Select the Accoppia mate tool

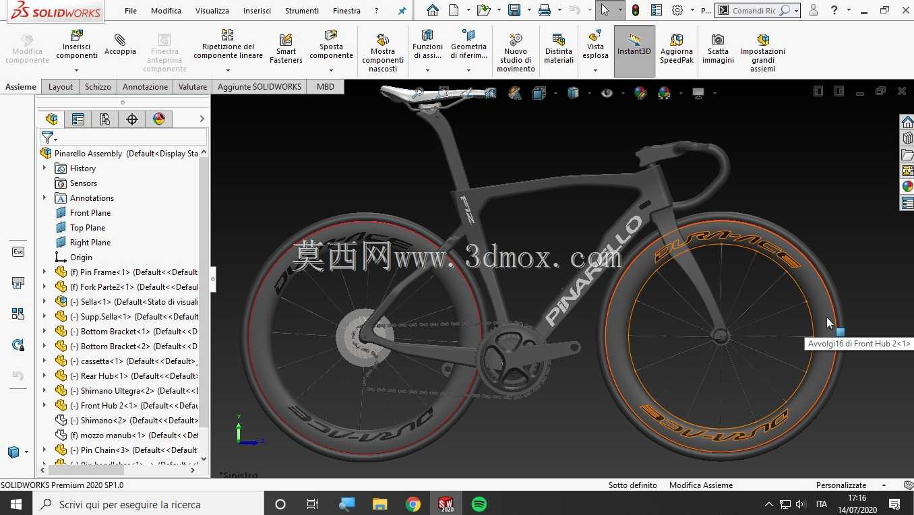120,44
